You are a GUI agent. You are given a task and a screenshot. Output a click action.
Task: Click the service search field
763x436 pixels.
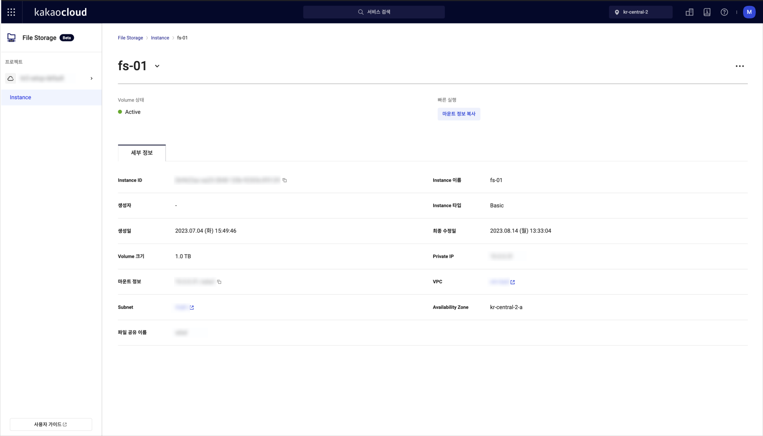[x=374, y=12]
